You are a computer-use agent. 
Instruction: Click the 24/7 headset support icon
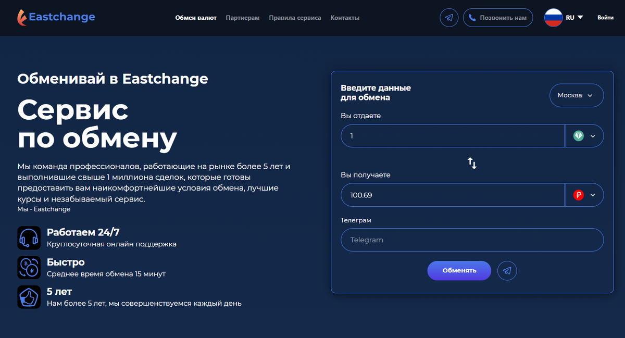tap(29, 237)
